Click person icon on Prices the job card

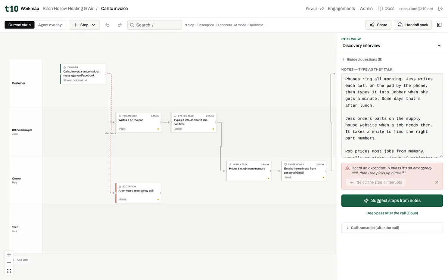pyautogui.click(x=230, y=165)
